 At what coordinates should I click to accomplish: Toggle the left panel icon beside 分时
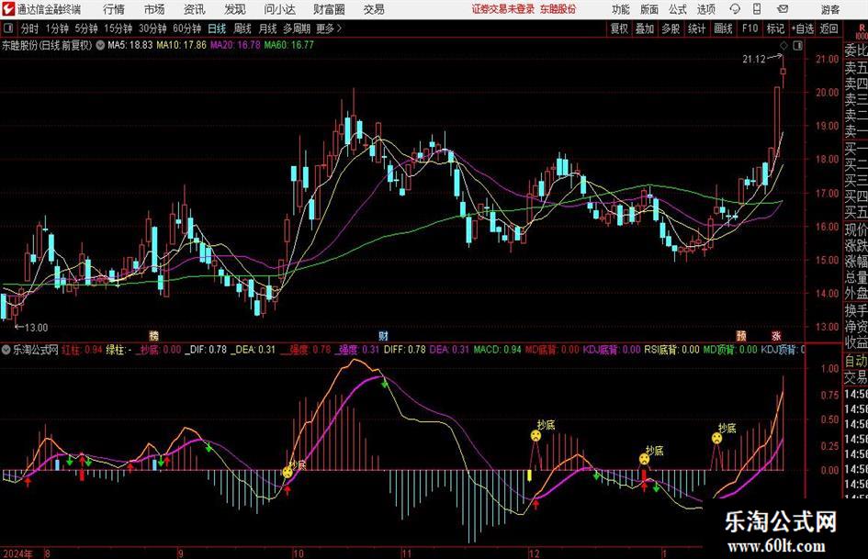pyautogui.click(x=7, y=28)
